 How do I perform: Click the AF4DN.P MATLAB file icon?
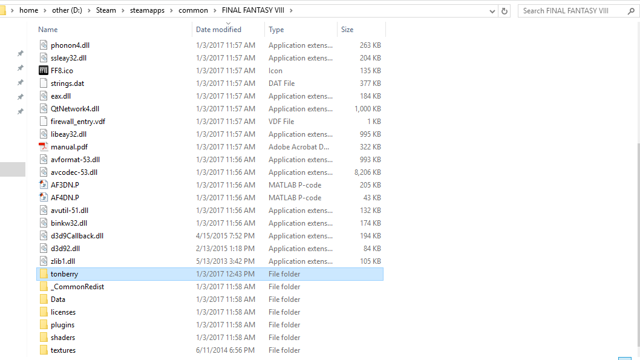coord(44,197)
